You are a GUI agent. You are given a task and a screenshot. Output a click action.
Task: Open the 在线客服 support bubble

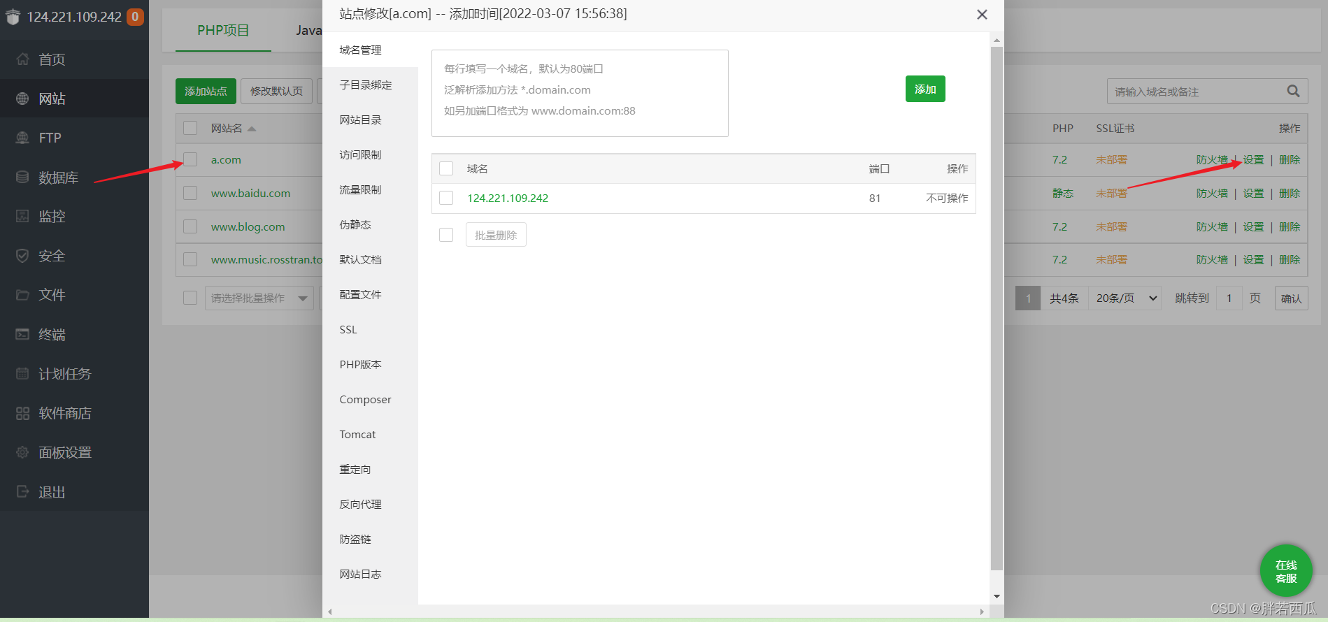point(1286,571)
